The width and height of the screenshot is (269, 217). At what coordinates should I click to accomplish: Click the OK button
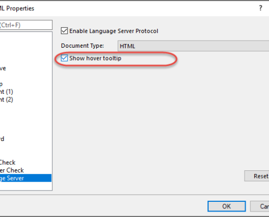227,206
